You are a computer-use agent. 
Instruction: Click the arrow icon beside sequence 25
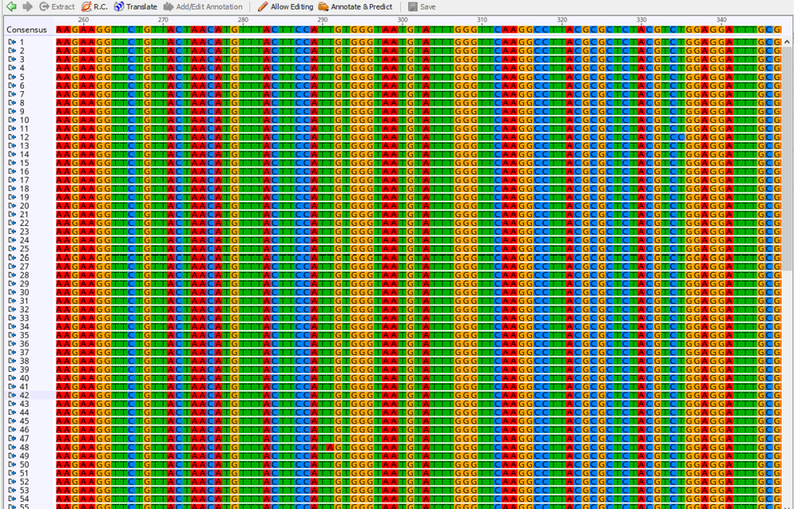click(x=12, y=249)
